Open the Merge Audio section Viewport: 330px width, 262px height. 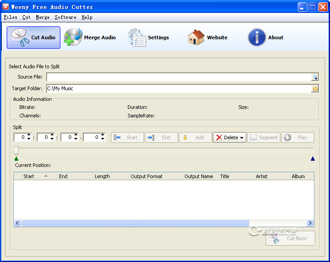[90, 37]
